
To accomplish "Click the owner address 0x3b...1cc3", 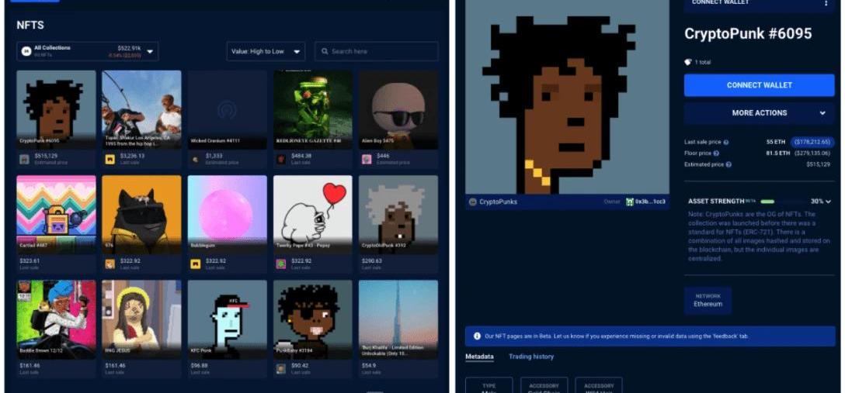I will tap(651, 202).
